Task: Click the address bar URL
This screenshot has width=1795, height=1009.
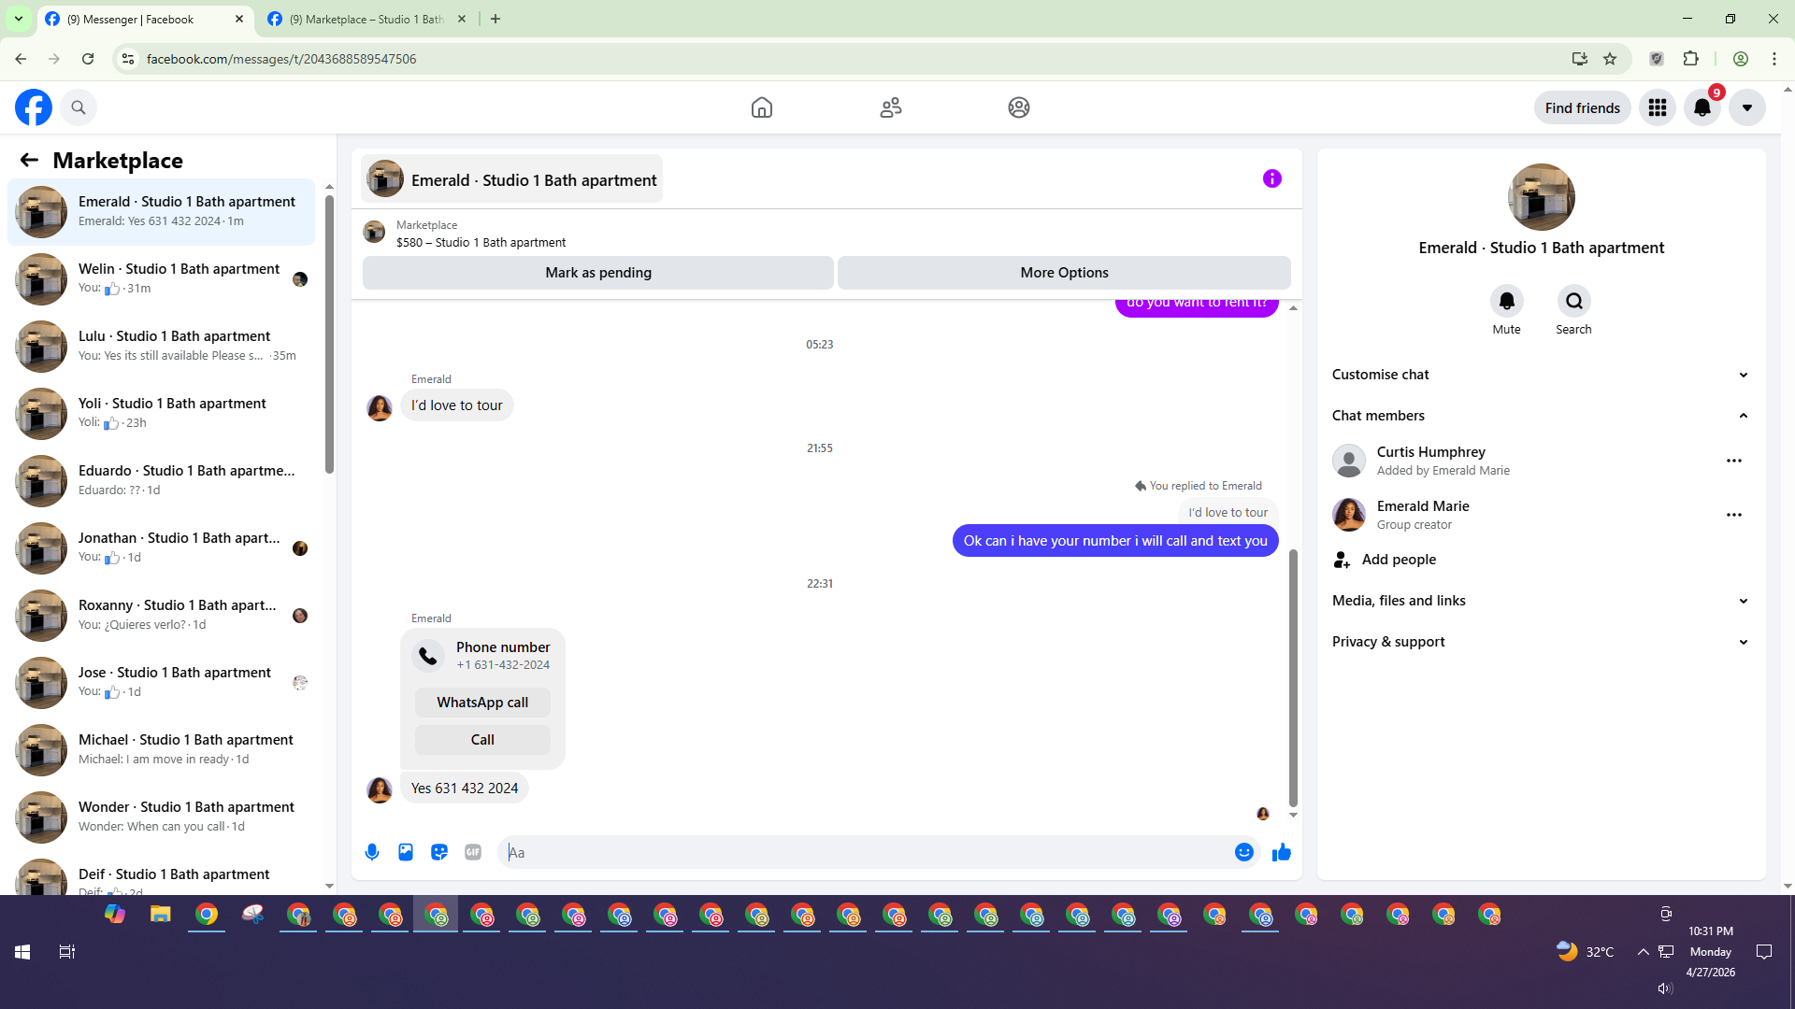Action: pyautogui.click(x=281, y=59)
